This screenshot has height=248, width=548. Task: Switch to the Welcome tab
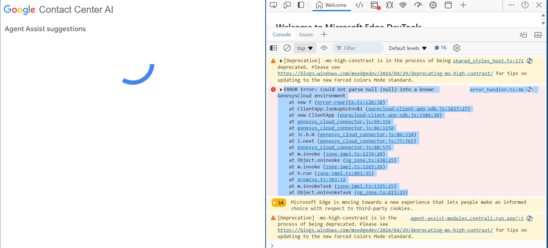(331, 5)
